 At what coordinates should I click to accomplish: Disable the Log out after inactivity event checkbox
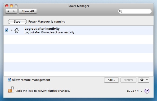tap(7, 30)
